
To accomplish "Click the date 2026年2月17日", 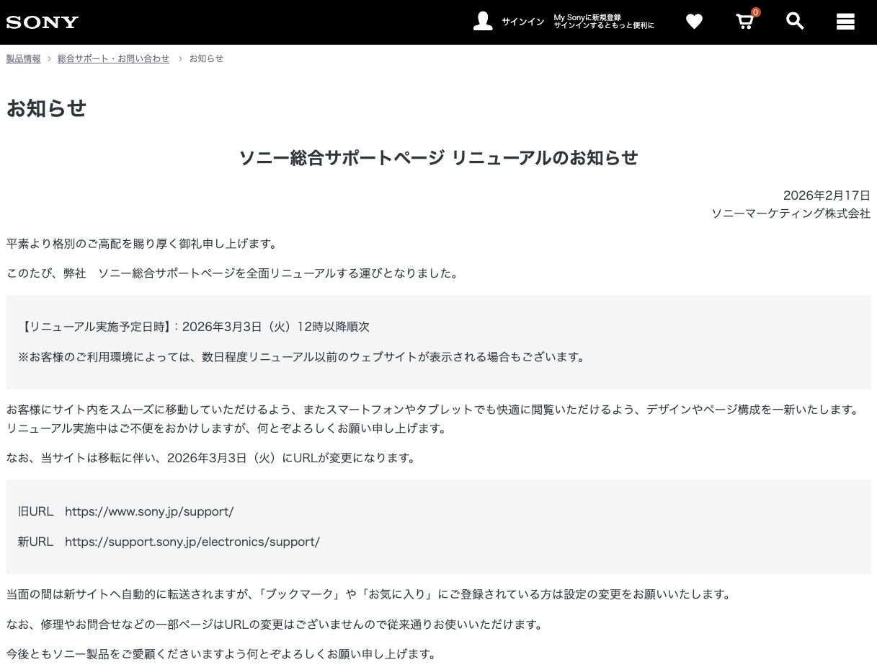I will coord(827,195).
